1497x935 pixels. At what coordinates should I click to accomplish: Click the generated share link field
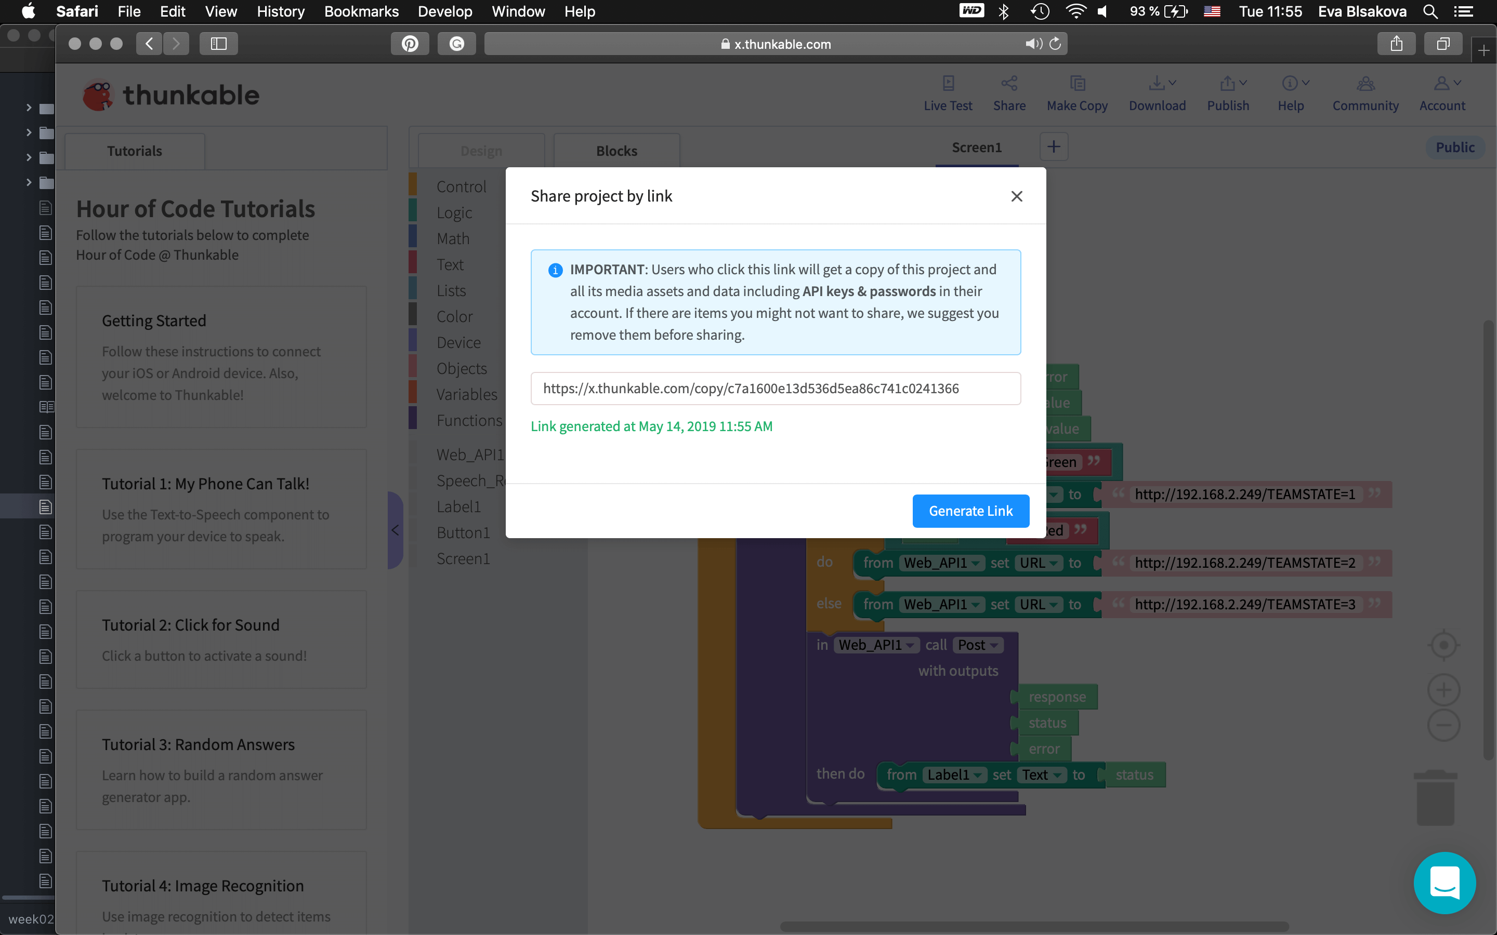tap(775, 389)
